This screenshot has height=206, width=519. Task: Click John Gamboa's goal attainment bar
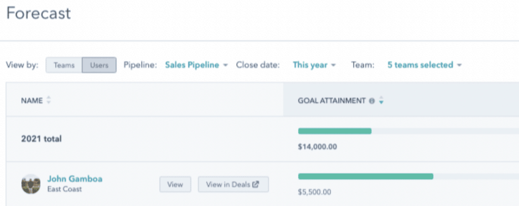409,176
